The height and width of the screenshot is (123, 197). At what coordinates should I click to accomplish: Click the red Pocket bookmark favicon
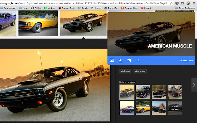142,8
